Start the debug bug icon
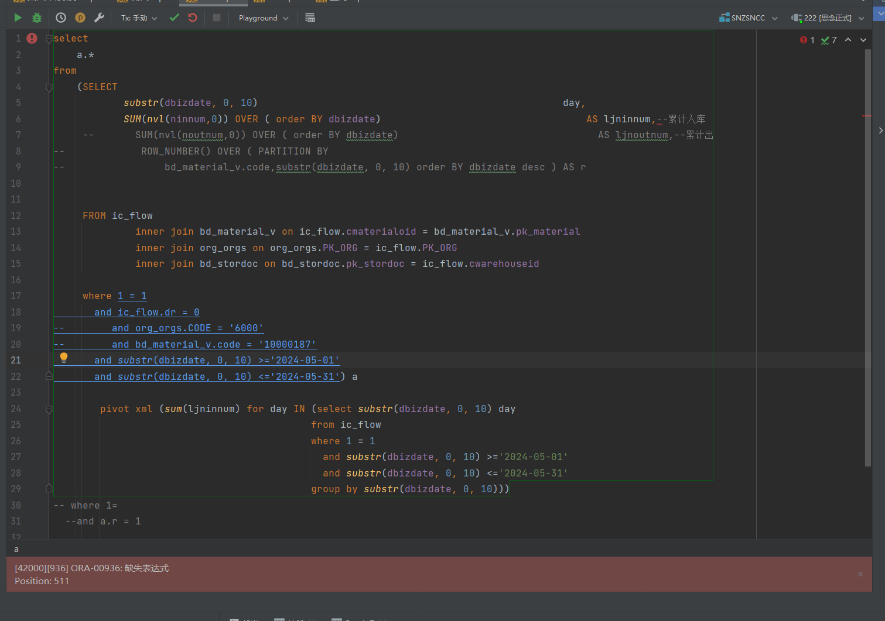The width and height of the screenshot is (885, 621). click(x=37, y=18)
